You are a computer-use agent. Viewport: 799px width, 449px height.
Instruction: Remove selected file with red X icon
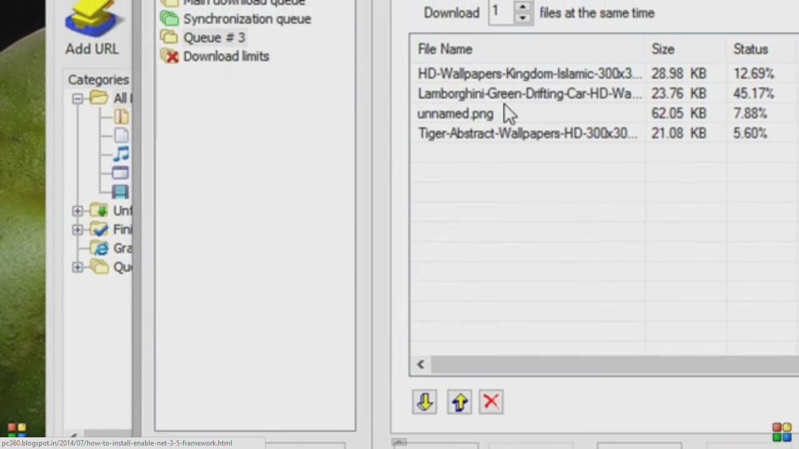(x=491, y=402)
